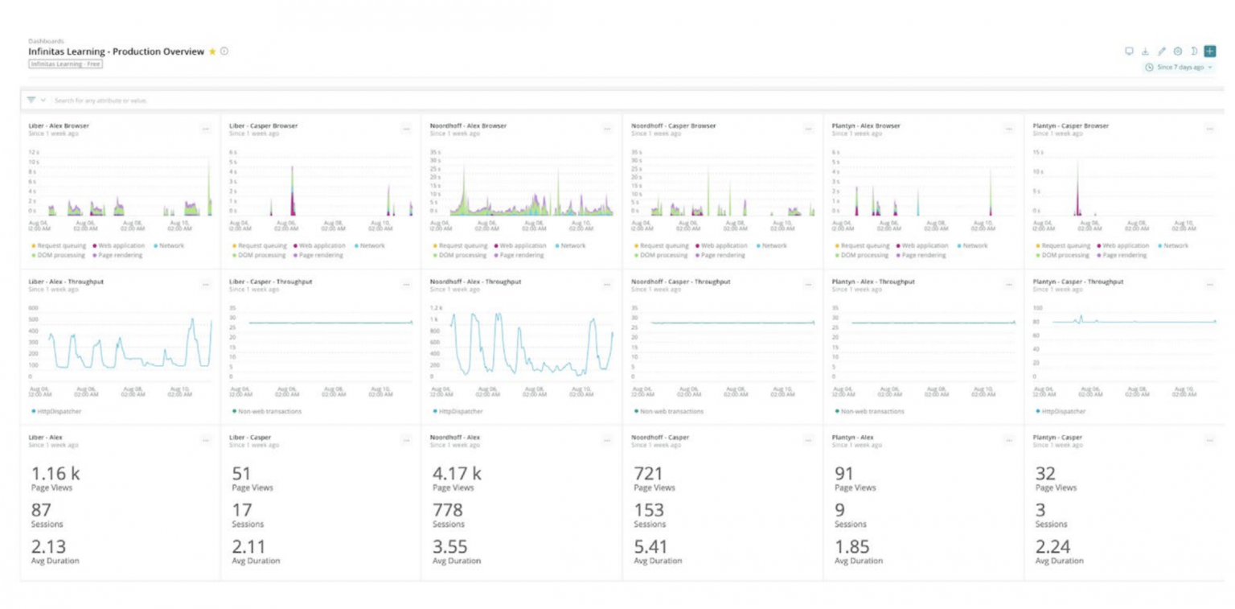The width and height of the screenshot is (1235, 609).
Task: Open the Since 7 days ago time picker
Action: pyautogui.click(x=1179, y=68)
